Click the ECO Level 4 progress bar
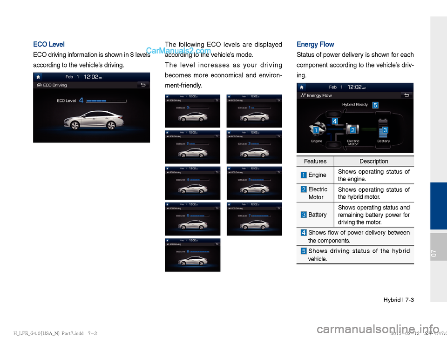 (106, 101)
